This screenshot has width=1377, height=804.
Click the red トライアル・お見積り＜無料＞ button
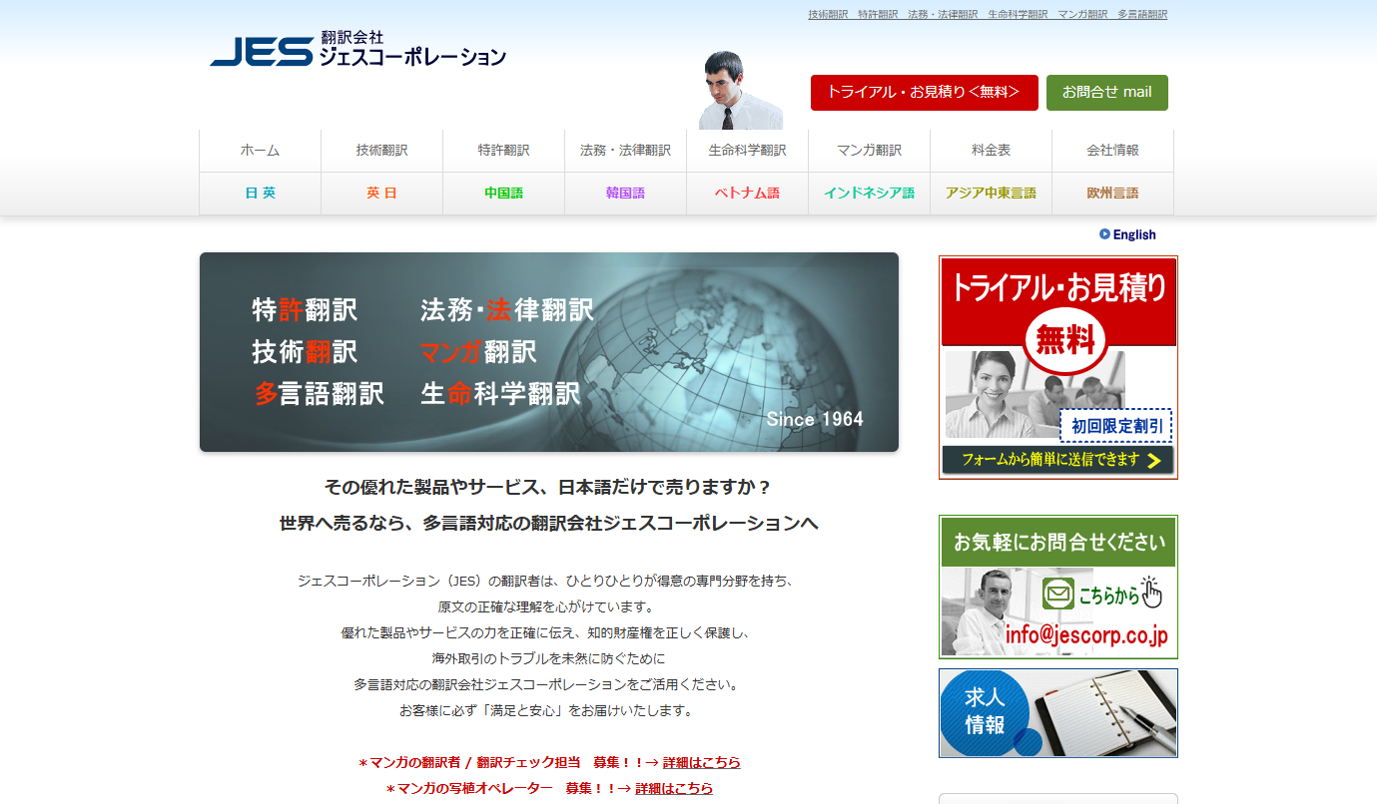click(x=924, y=92)
